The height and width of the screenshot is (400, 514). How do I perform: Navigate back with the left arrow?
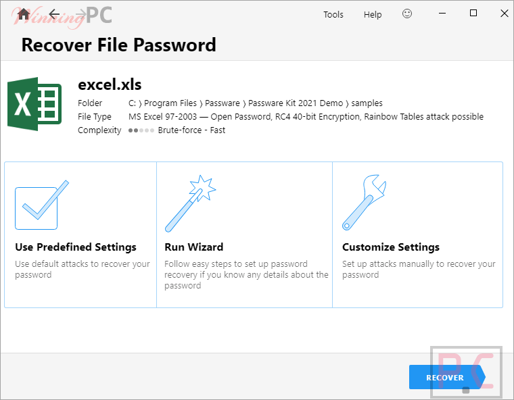(x=53, y=14)
